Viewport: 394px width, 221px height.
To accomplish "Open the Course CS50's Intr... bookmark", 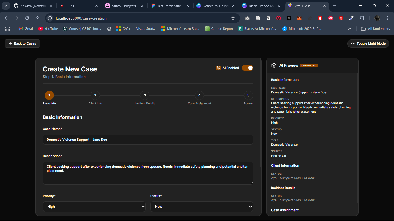I will click(x=82, y=29).
